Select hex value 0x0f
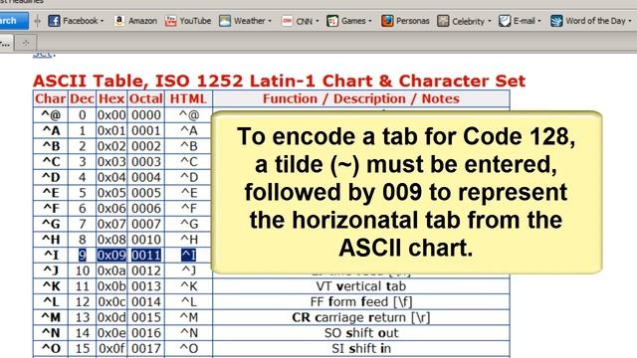Viewport: 637px width, 358px height. 111,348
